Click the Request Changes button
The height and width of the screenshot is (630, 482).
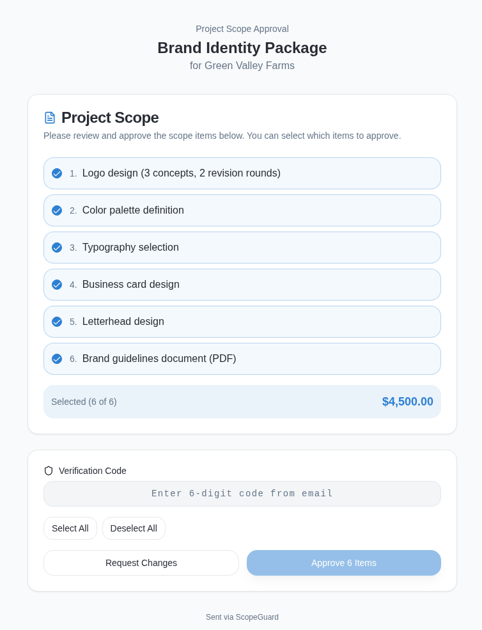pos(141,563)
